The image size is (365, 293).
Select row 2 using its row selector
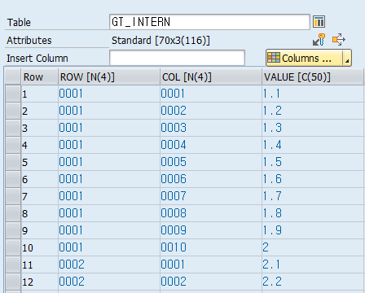(x=13, y=111)
